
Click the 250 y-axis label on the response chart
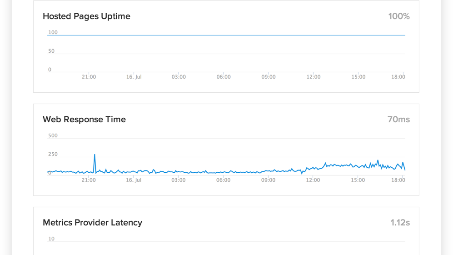[x=53, y=155]
